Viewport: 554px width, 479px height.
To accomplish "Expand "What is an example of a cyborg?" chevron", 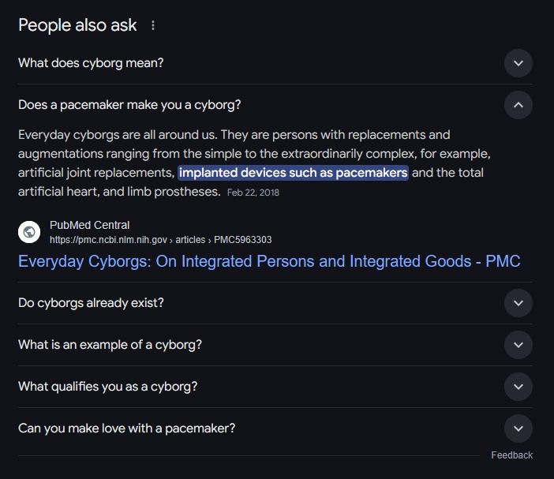I will point(518,345).
